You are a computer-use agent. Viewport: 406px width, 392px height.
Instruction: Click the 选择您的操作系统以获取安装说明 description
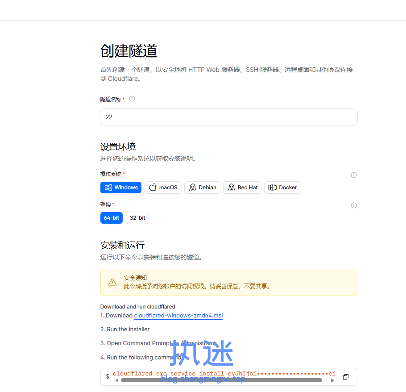coord(148,158)
